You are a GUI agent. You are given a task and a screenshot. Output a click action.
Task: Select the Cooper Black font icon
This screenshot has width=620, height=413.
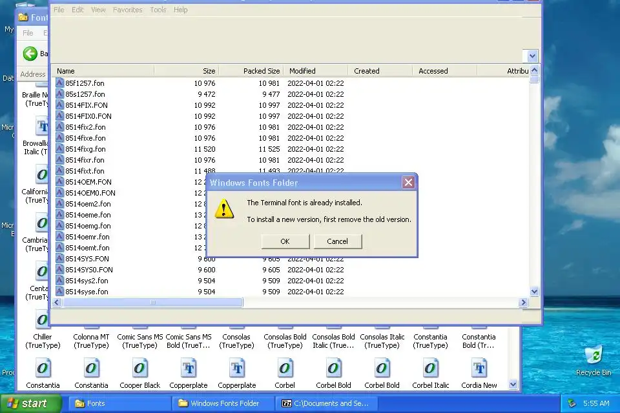click(139, 368)
